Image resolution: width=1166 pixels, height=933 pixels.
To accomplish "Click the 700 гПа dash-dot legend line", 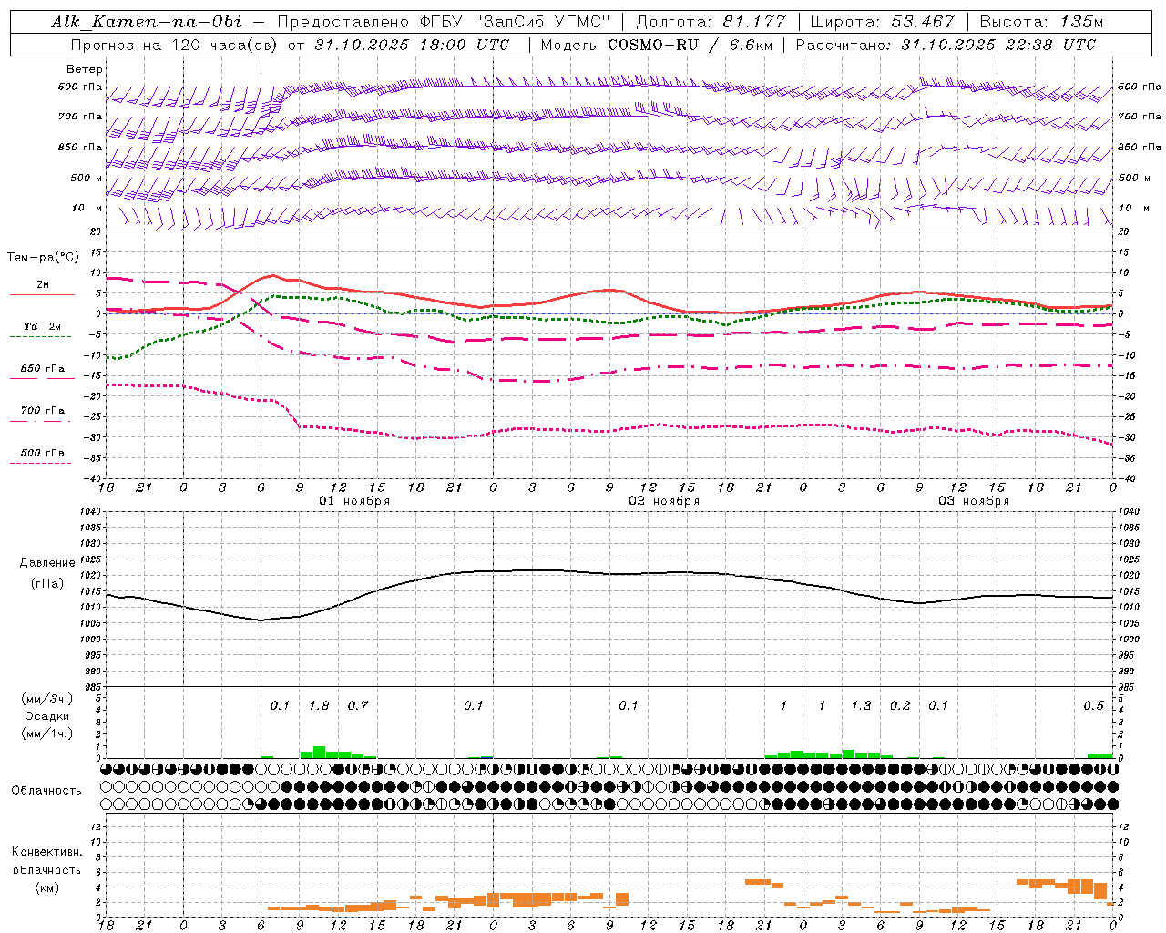I will click(x=40, y=421).
